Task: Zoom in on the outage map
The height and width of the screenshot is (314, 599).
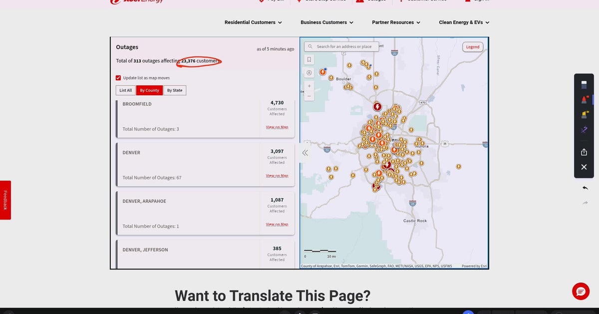Action: pyautogui.click(x=309, y=86)
